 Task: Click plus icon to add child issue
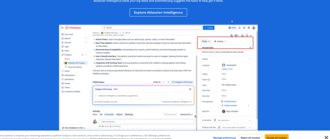[168, 82]
